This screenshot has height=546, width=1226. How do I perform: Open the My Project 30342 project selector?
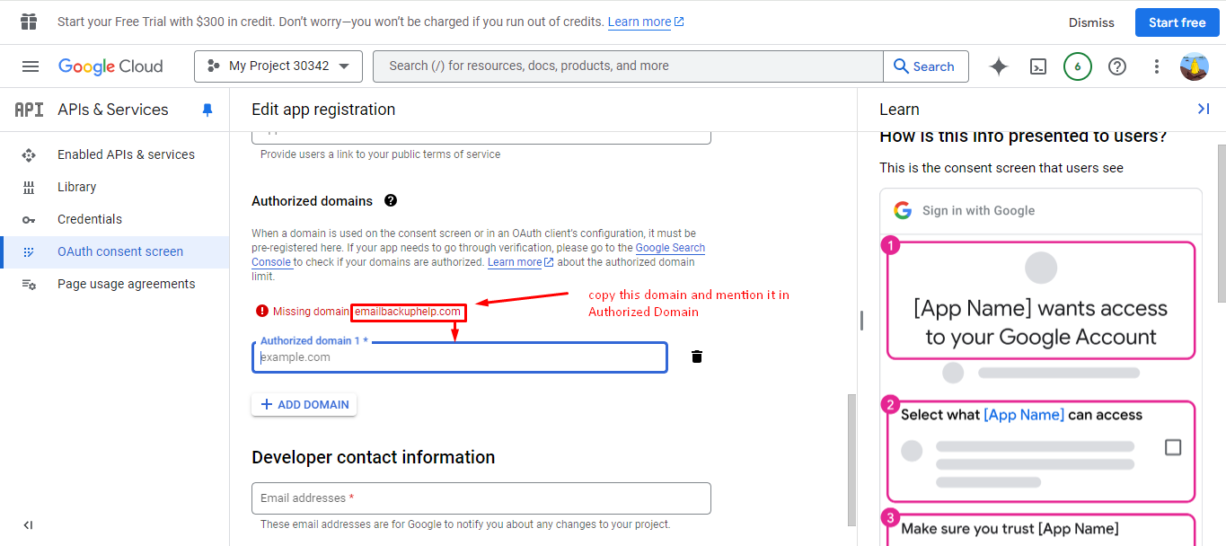click(278, 66)
